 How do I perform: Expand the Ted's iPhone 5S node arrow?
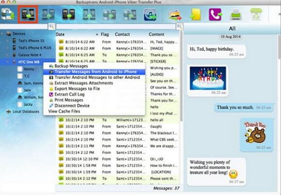click(x=7, y=41)
